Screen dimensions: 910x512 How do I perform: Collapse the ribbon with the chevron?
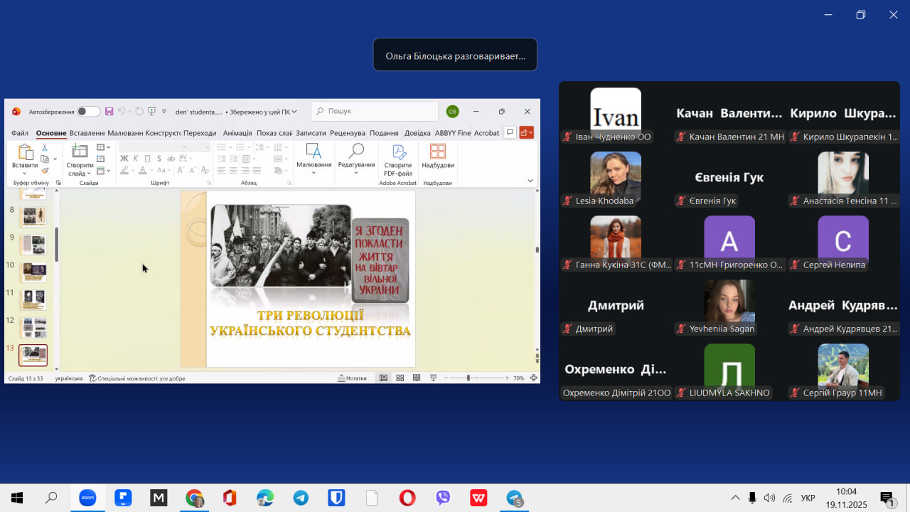point(530,181)
